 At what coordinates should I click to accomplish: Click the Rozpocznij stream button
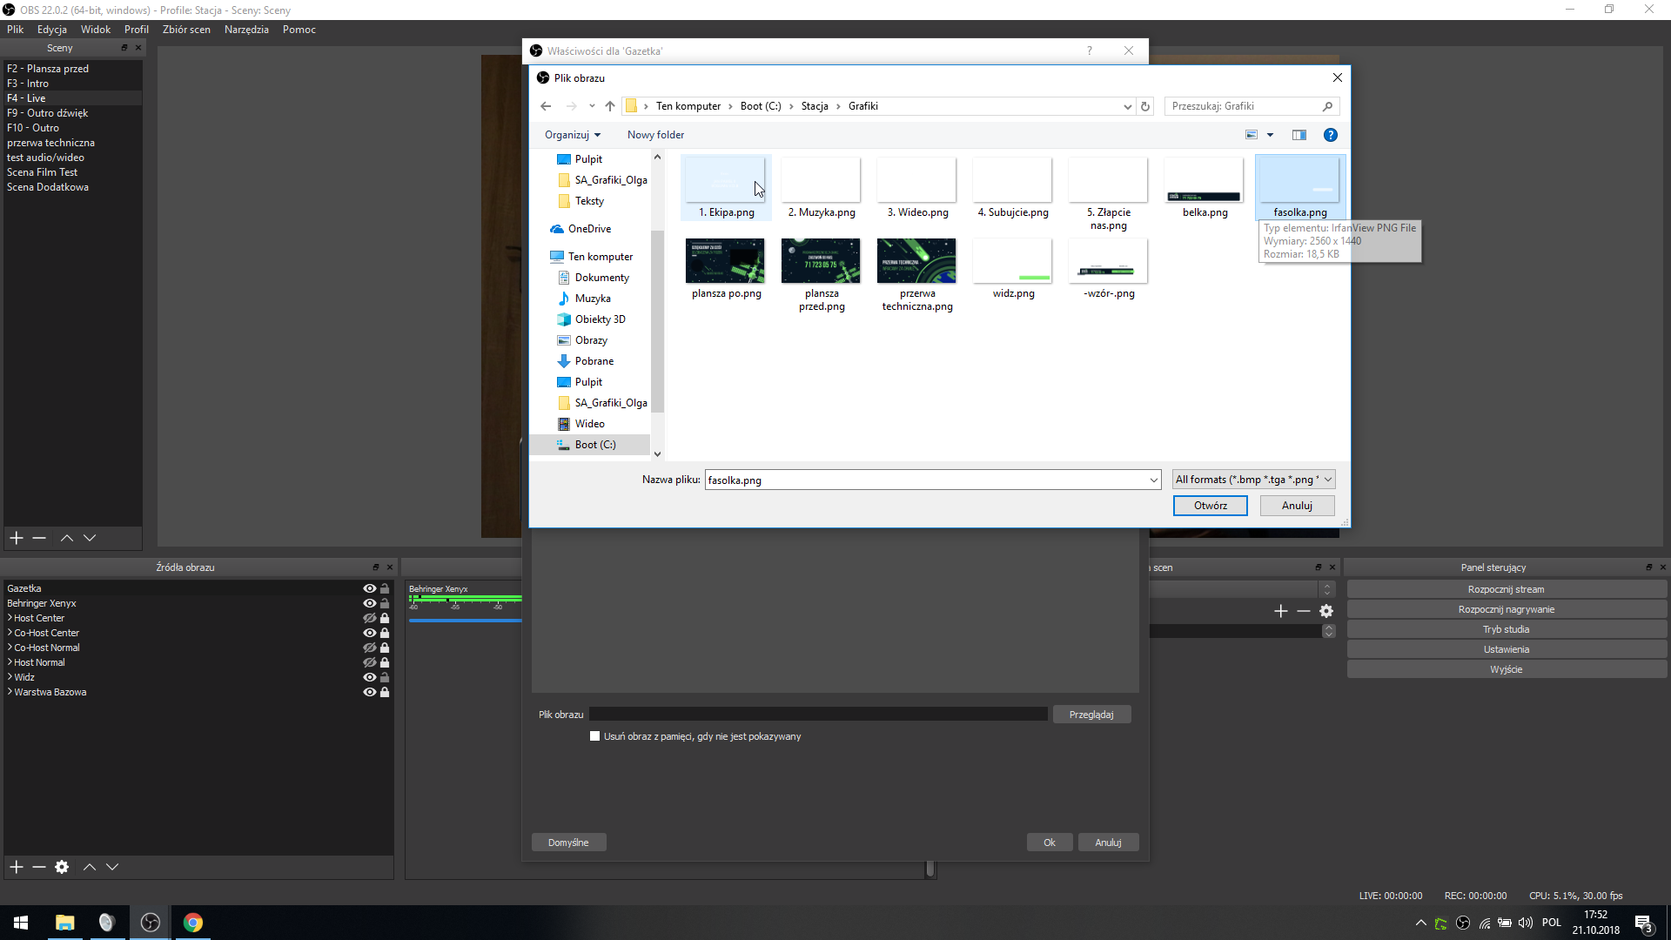(1506, 589)
